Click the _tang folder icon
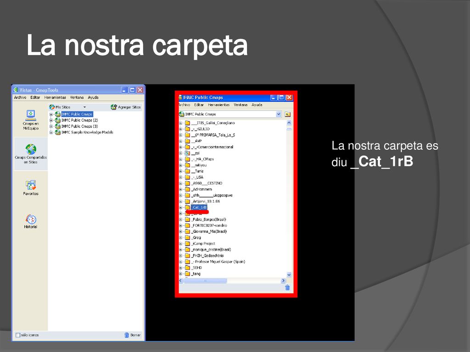The height and width of the screenshot is (352, 470). coord(187,274)
